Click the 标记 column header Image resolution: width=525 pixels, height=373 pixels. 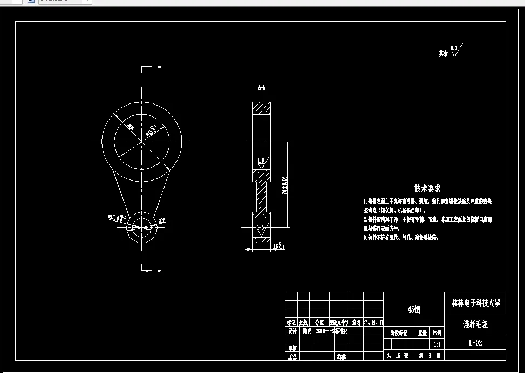coord(291,322)
